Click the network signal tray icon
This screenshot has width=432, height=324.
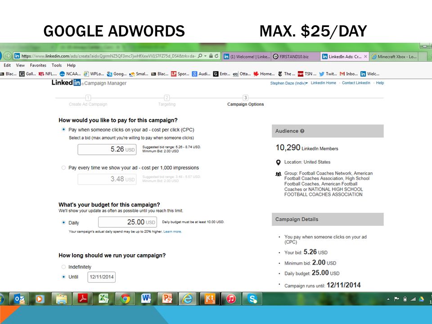(x=413, y=299)
